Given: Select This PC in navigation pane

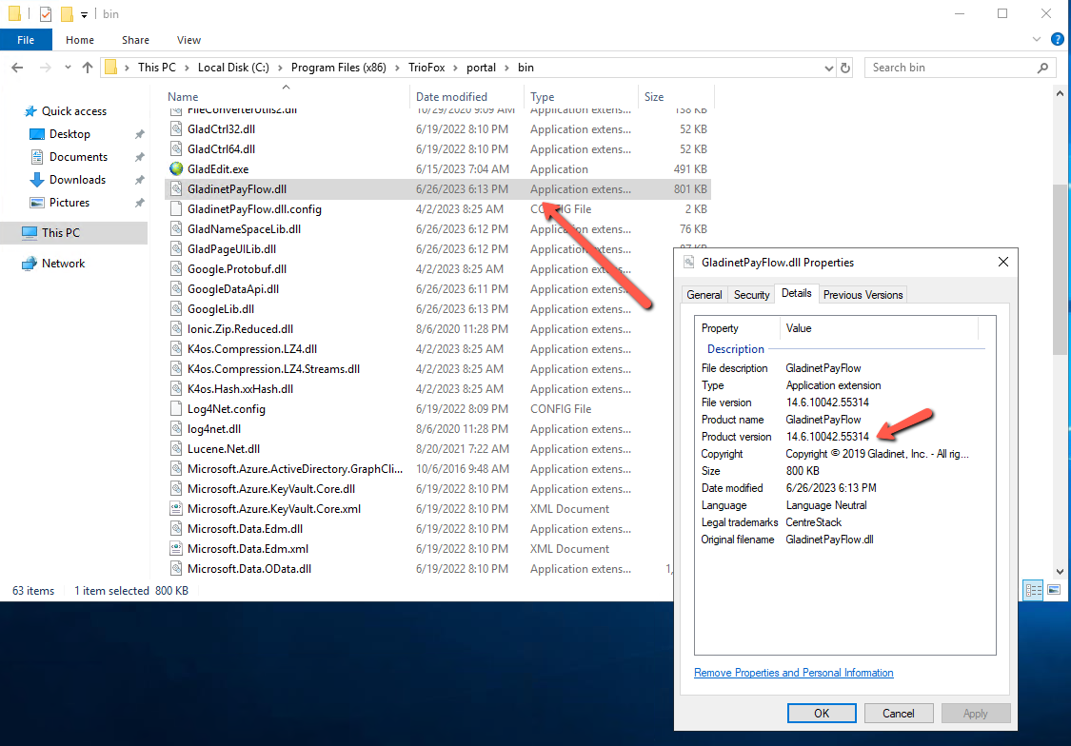Looking at the screenshot, I should [x=61, y=233].
